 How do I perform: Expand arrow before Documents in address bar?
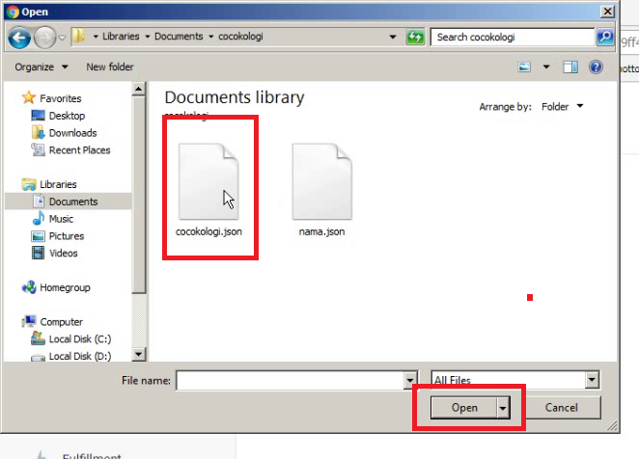pos(147,37)
